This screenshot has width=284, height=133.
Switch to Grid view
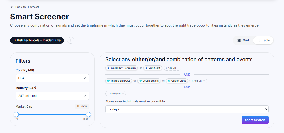tap(243, 40)
